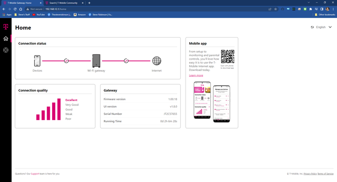This screenshot has height=182, width=337.
Task: Click the signal strength bars graphic
Action: point(49,109)
